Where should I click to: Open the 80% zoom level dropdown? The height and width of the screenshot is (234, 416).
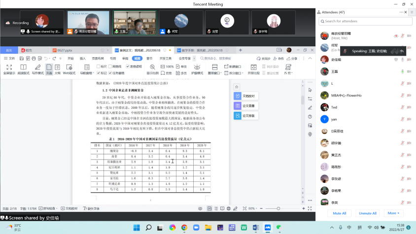click(253, 208)
